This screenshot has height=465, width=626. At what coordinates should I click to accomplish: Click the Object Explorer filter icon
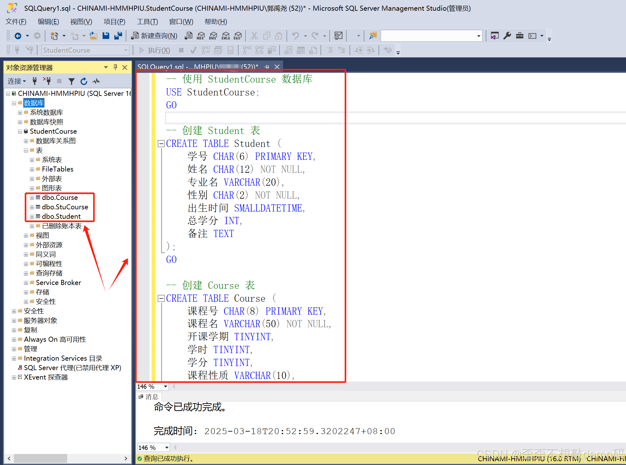[x=72, y=81]
